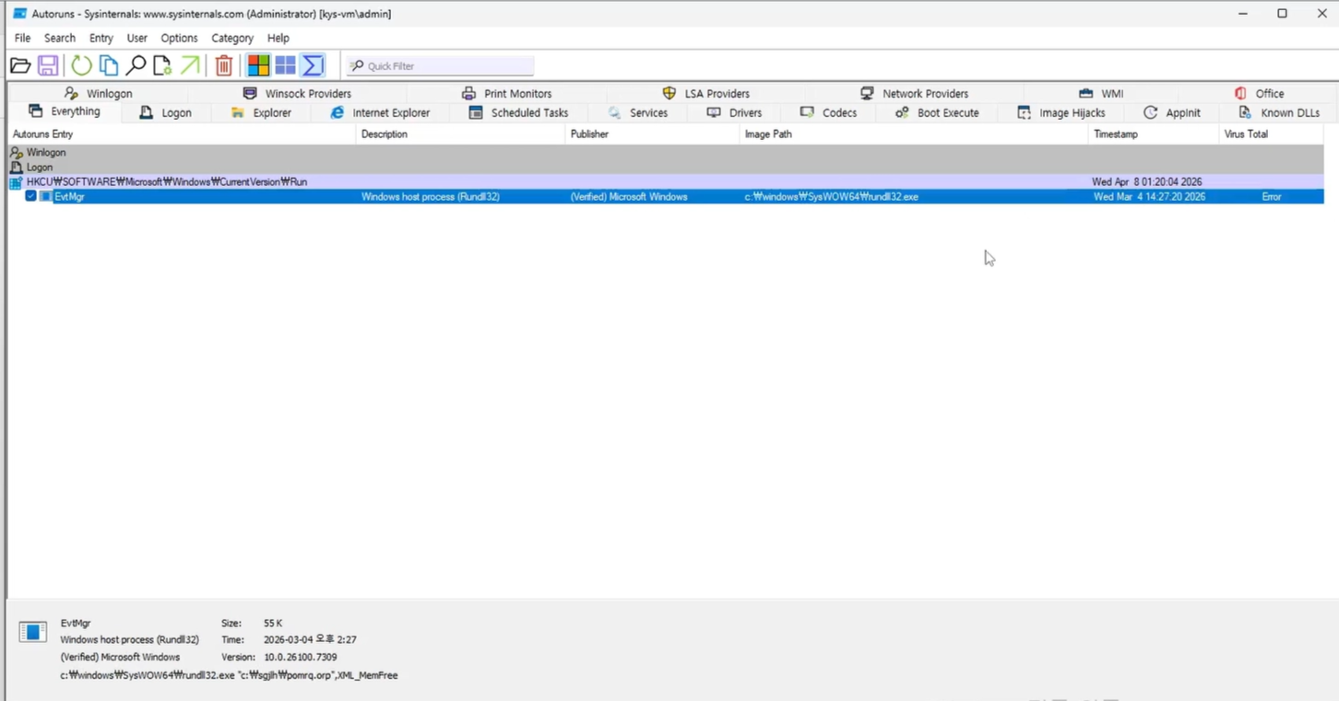
Task: Sort by the Autoruns Entry column header
Action: (182, 134)
